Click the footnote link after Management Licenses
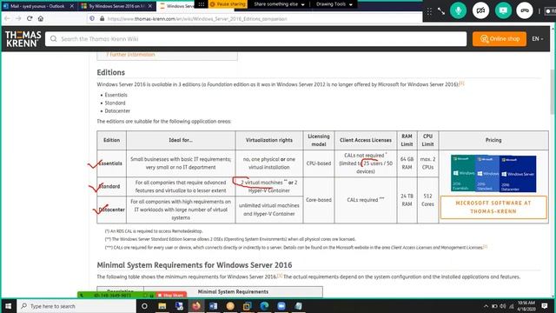 [x=485, y=247]
